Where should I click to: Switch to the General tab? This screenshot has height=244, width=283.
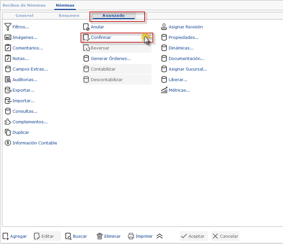point(24,15)
